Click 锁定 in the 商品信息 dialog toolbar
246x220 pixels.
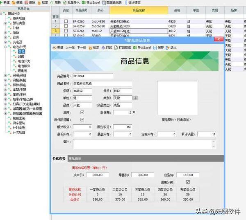pyautogui.click(x=94, y=47)
